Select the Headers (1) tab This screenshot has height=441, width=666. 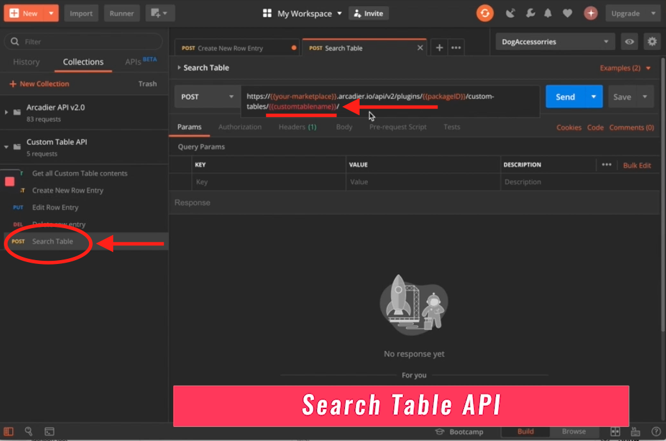tap(297, 127)
